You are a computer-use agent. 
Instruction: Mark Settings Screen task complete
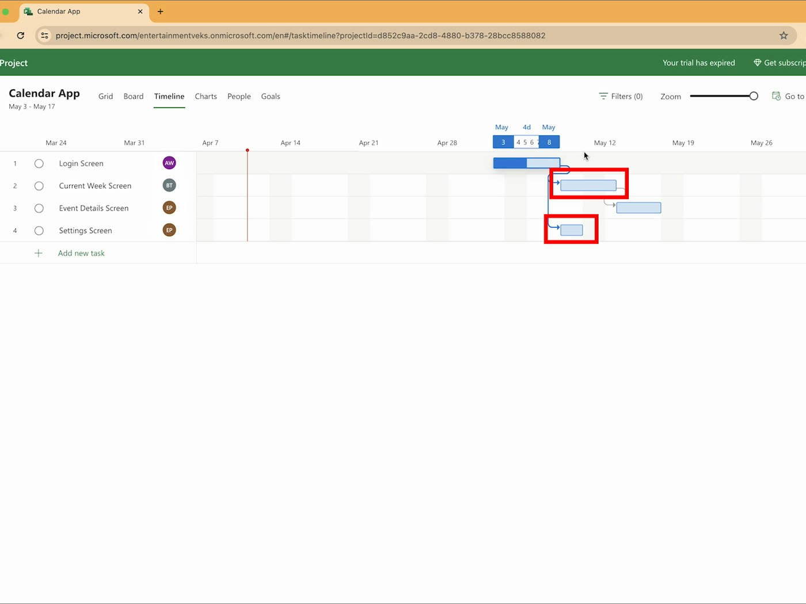point(39,231)
